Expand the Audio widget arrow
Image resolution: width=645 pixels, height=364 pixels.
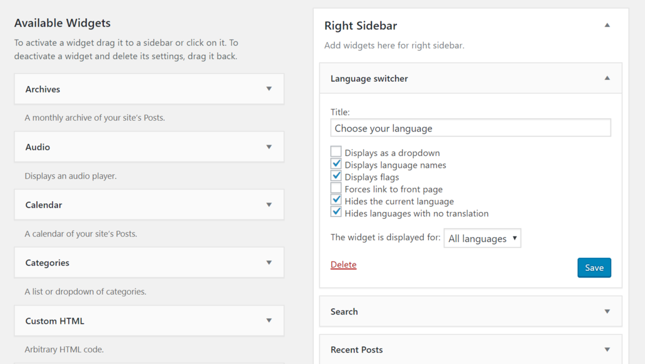pos(269,147)
